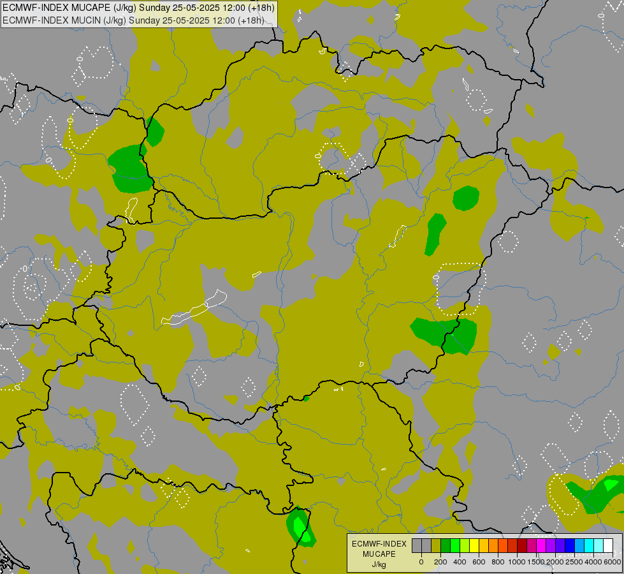Click the legend value '400'
624x574 pixels.
[x=460, y=562]
